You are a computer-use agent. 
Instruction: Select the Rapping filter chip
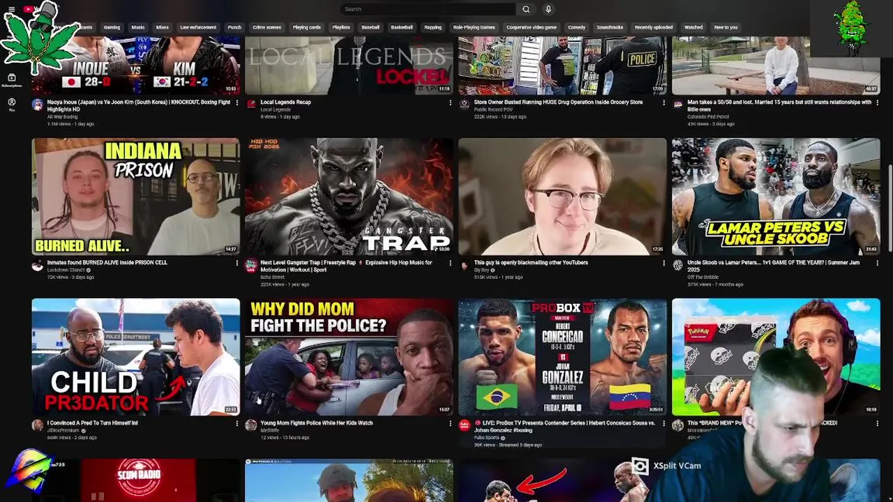[433, 27]
